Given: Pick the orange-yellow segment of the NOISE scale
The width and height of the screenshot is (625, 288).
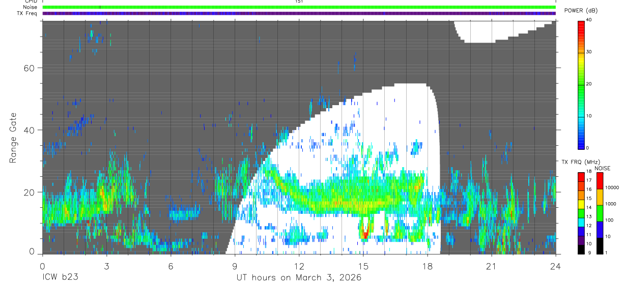Looking at the screenshot, I should (600, 197).
